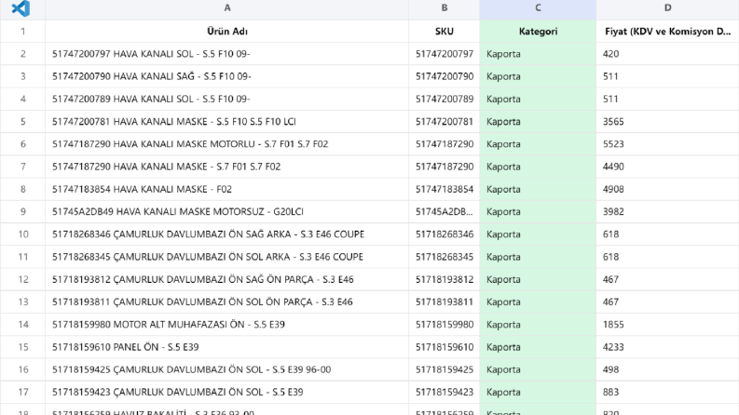Click the 'Fiyat (KDV ve Komisyon D...' header cell

coord(667,31)
